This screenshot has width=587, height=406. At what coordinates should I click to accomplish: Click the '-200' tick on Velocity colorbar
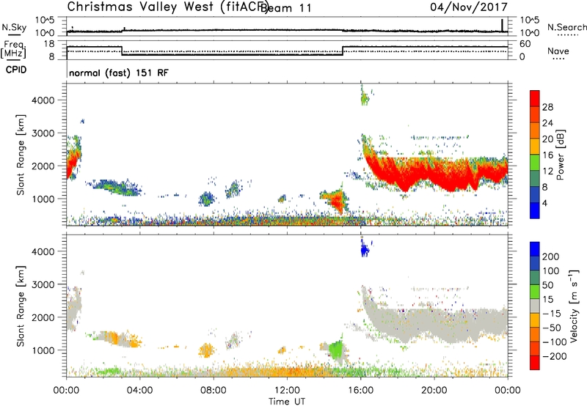(x=554, y=356)
